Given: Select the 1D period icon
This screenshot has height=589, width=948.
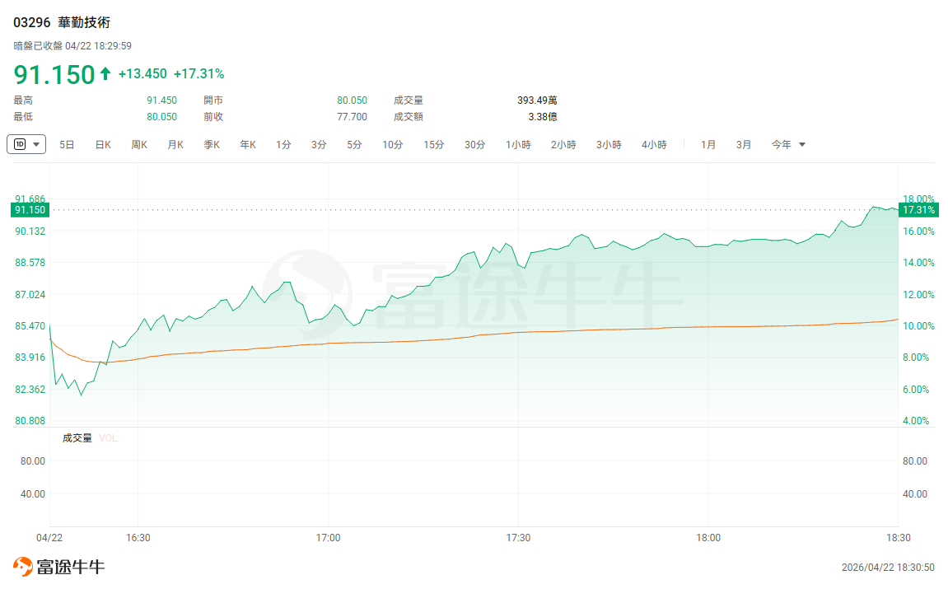Looking at the screenshot, I should [19, 144].
